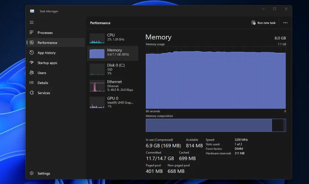The width and height of the screenshot is (309, 184).
Task: Click the In use value 6.9 GB (169 MB)
Action: coord(163,145)
